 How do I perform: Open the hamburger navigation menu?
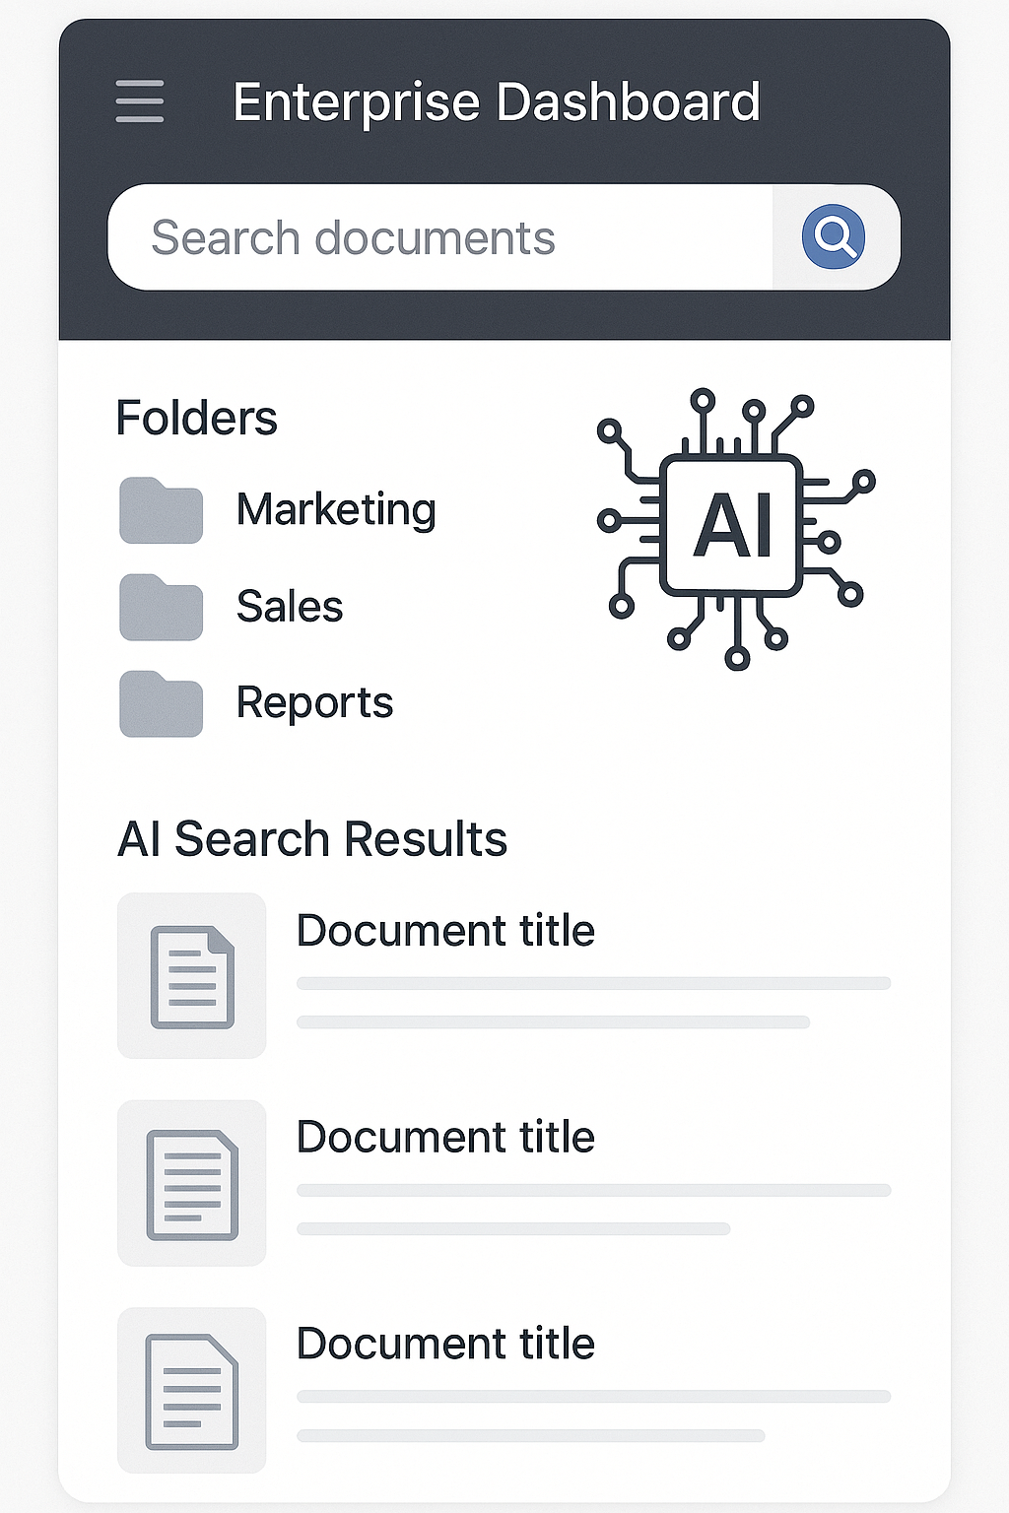[x=138, y=101]
